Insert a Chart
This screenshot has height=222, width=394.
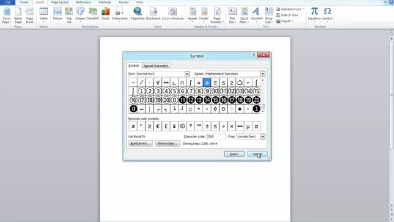(105, 14)
